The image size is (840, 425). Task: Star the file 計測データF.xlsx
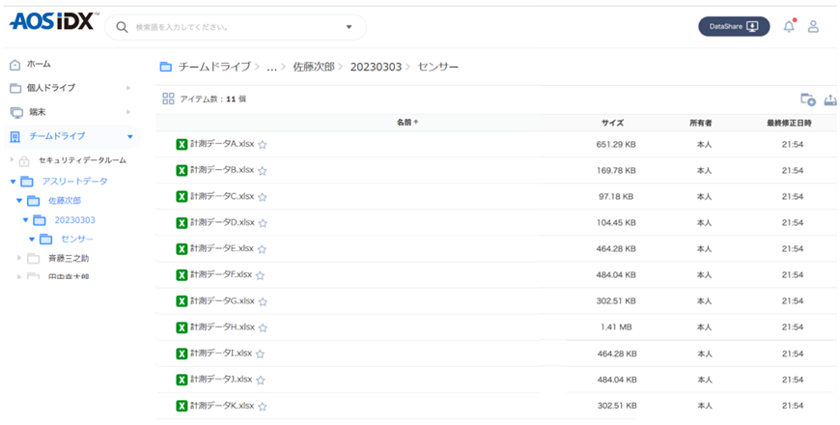(260, 275)
